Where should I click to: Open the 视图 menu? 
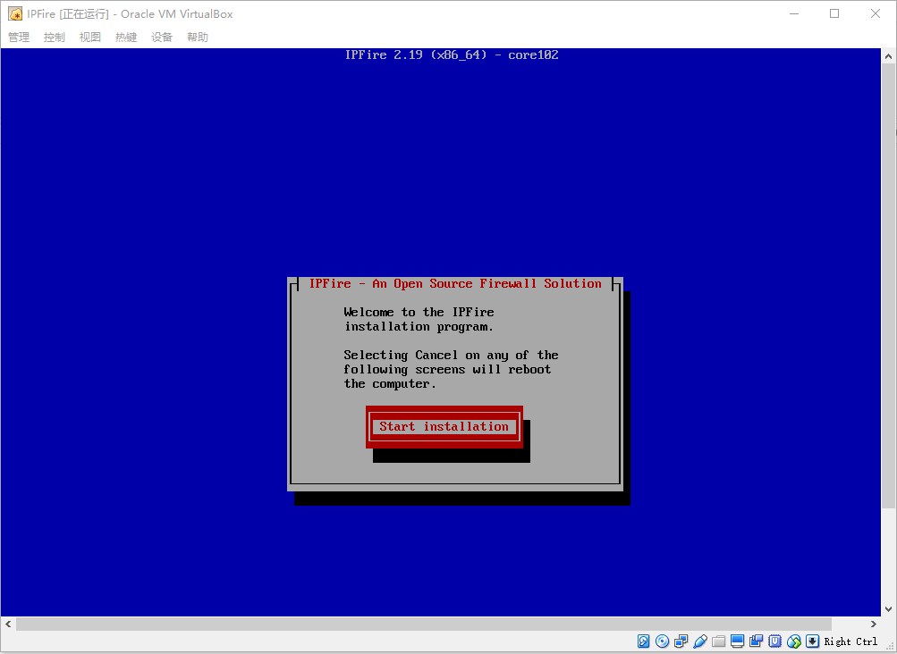(x=89, y=38)
